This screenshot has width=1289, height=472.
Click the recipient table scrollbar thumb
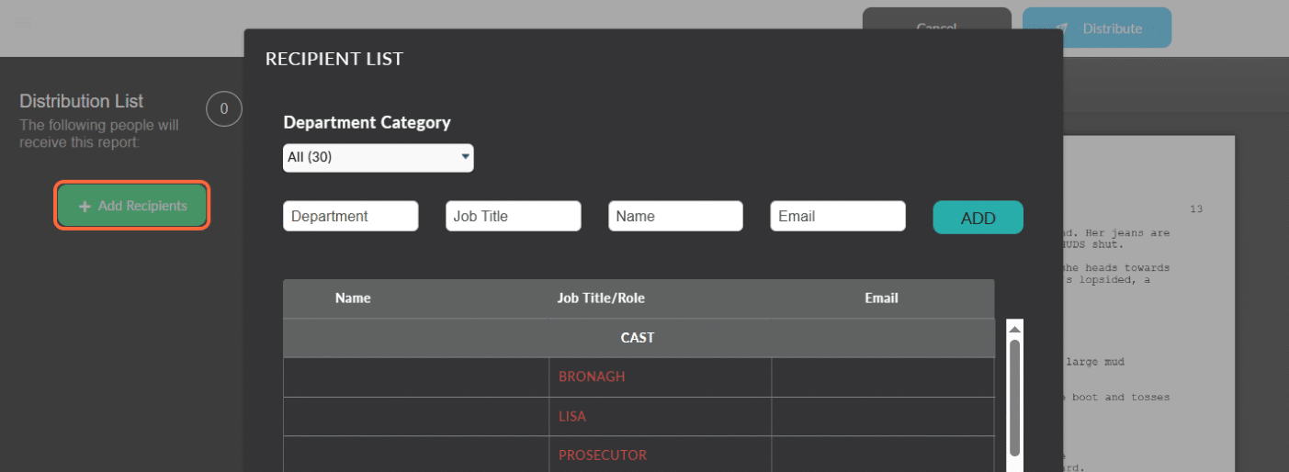[x=1015, y=397]
